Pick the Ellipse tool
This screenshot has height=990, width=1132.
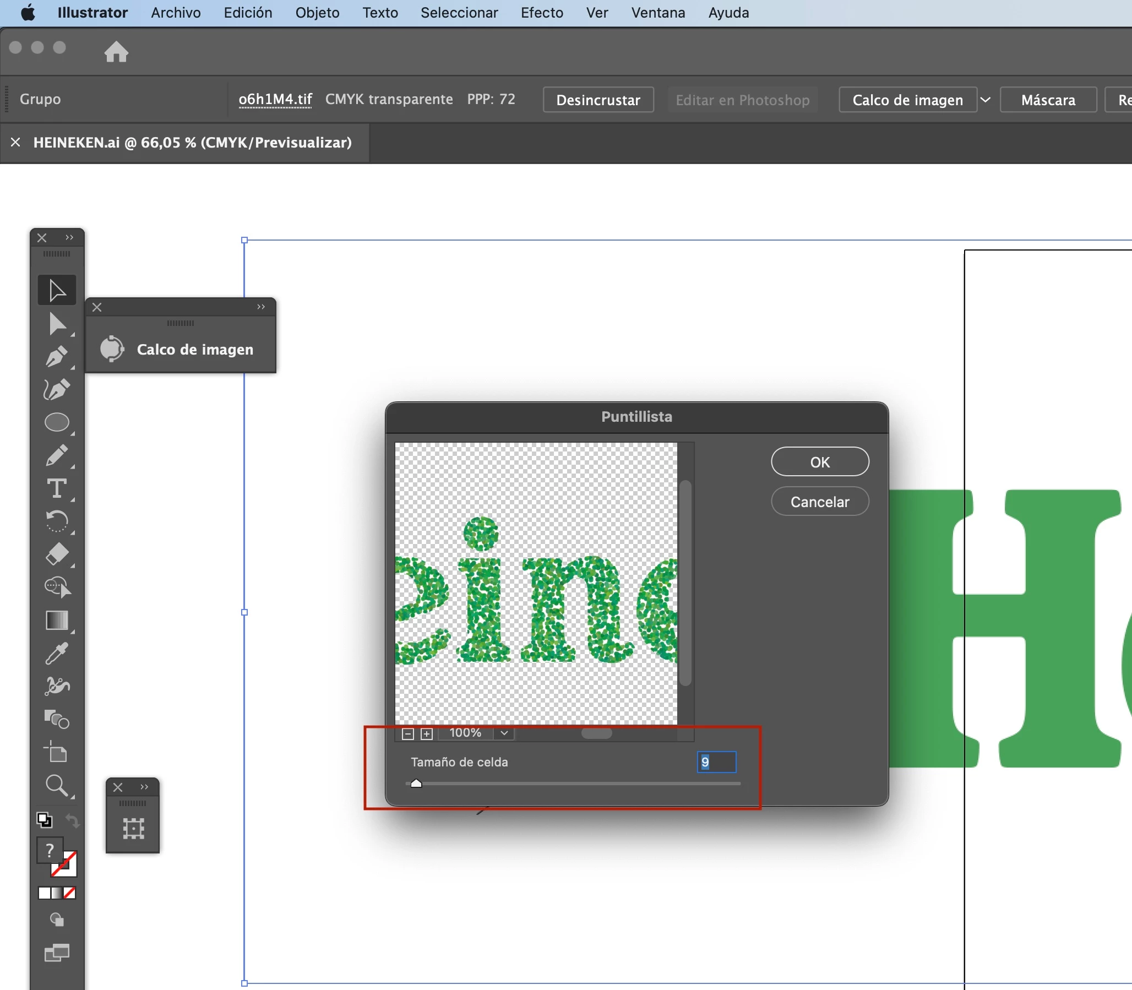(56, 423)
